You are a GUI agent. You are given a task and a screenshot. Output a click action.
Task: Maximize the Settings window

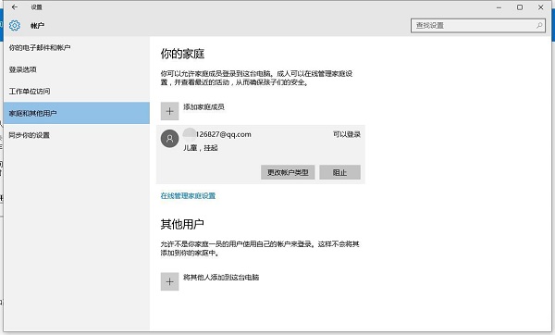pos(520,7)
